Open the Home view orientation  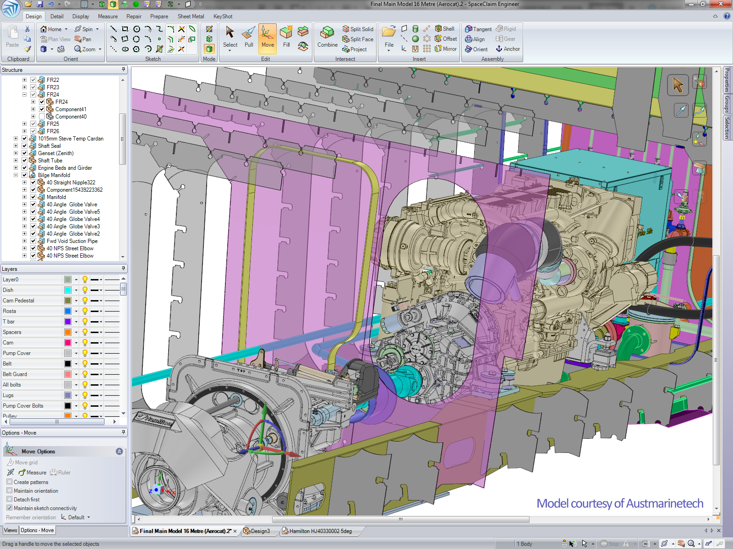(x=51, y=29)
